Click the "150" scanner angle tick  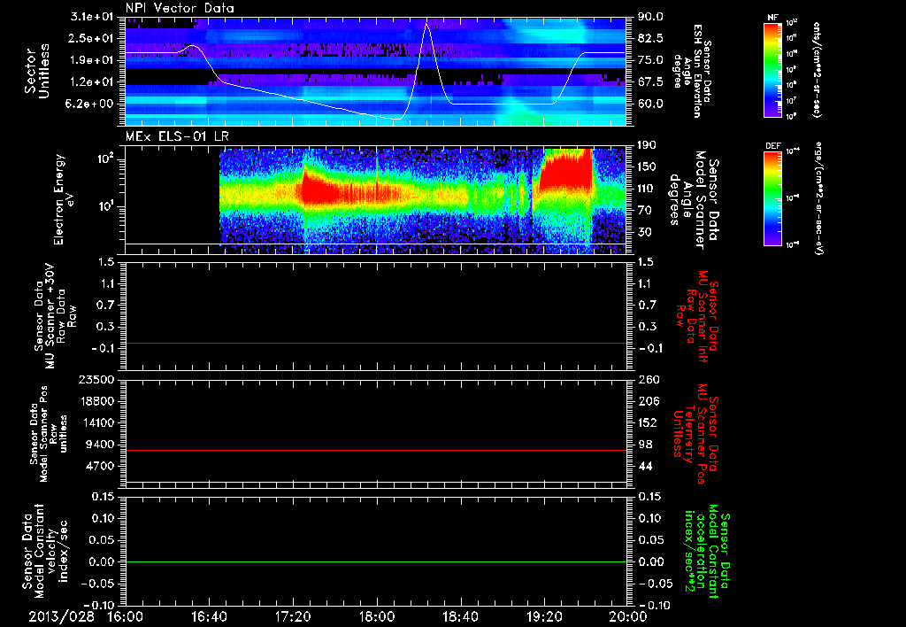[647, 166]
